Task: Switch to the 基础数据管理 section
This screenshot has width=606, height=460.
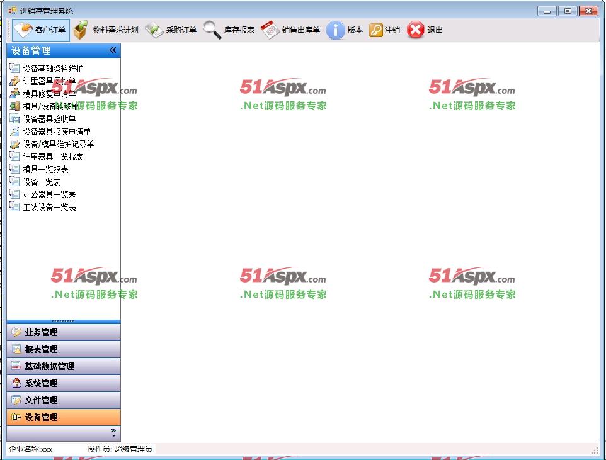Action: (x=64, y=366)
